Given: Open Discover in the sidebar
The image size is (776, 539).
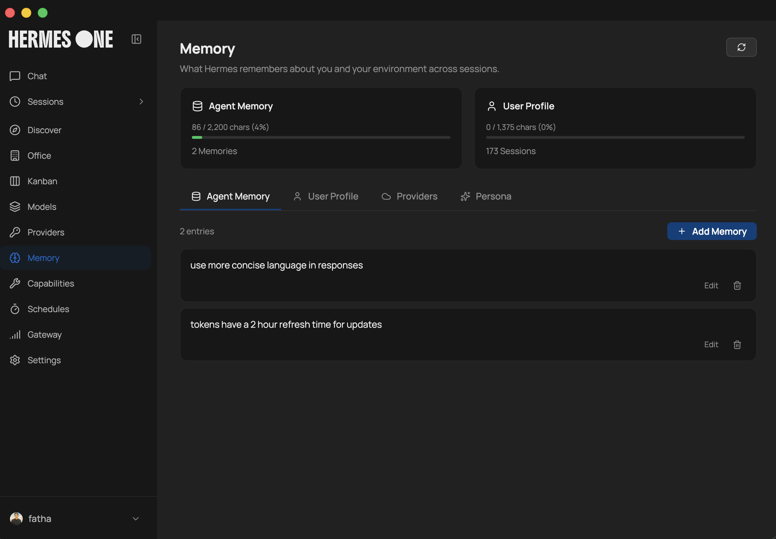Looking at the screenshot, I should [x=76, y=130].
